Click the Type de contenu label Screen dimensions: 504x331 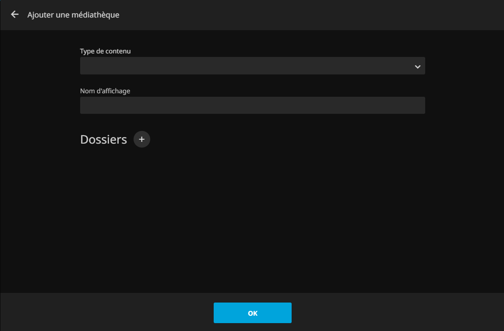click(105, 51)
